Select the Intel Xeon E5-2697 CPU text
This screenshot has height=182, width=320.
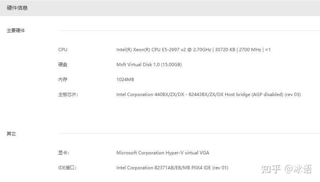click(x=163, y=50)
